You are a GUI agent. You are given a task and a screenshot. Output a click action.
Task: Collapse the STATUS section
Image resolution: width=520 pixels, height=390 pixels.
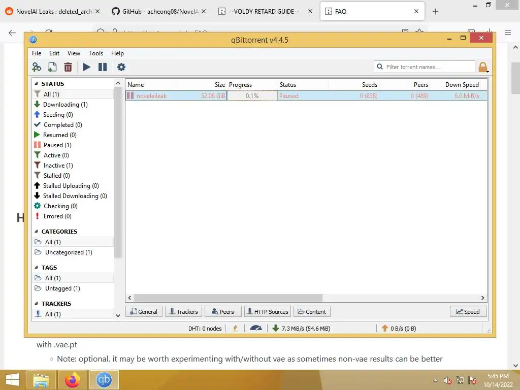point(36,84)
